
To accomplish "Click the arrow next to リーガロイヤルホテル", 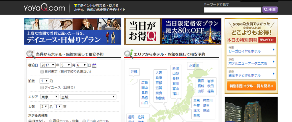I will pyautogui.click(x=273, y=49).
